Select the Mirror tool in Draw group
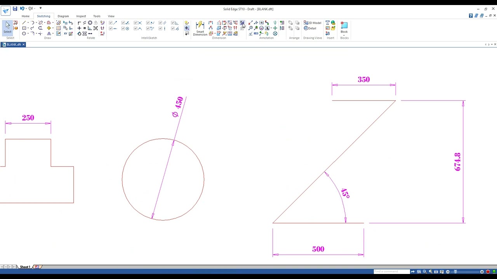497x279 pixels. (49, 33)
